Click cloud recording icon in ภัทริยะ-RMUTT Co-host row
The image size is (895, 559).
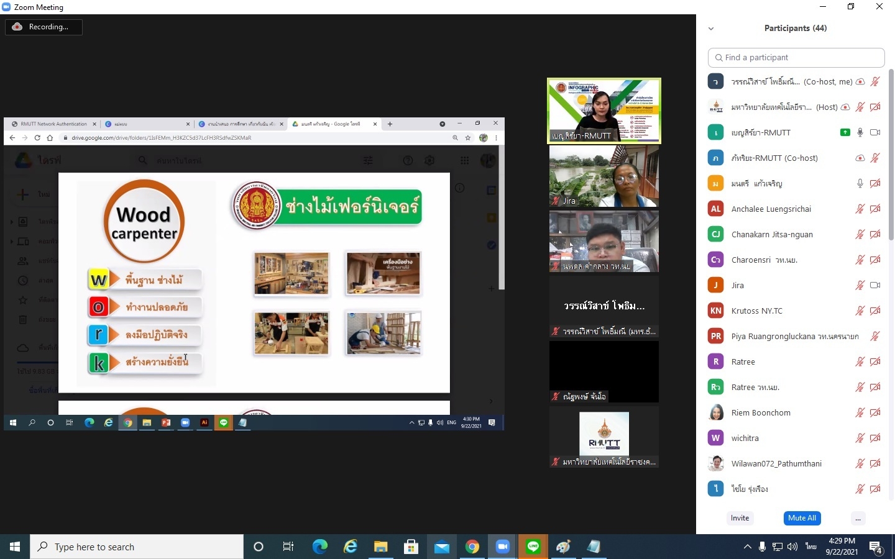(860, 158)
